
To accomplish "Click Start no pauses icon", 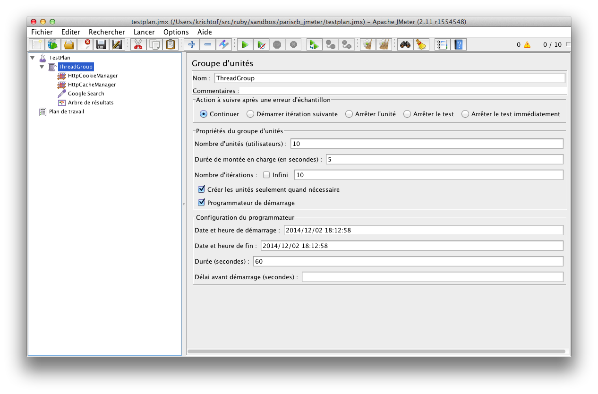I will click(261, 44).
